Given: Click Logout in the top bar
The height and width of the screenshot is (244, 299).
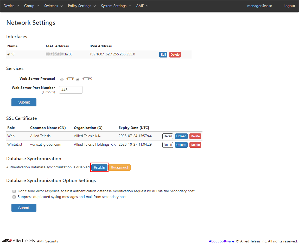Looking at the screenshot, I should click(289, 6).
